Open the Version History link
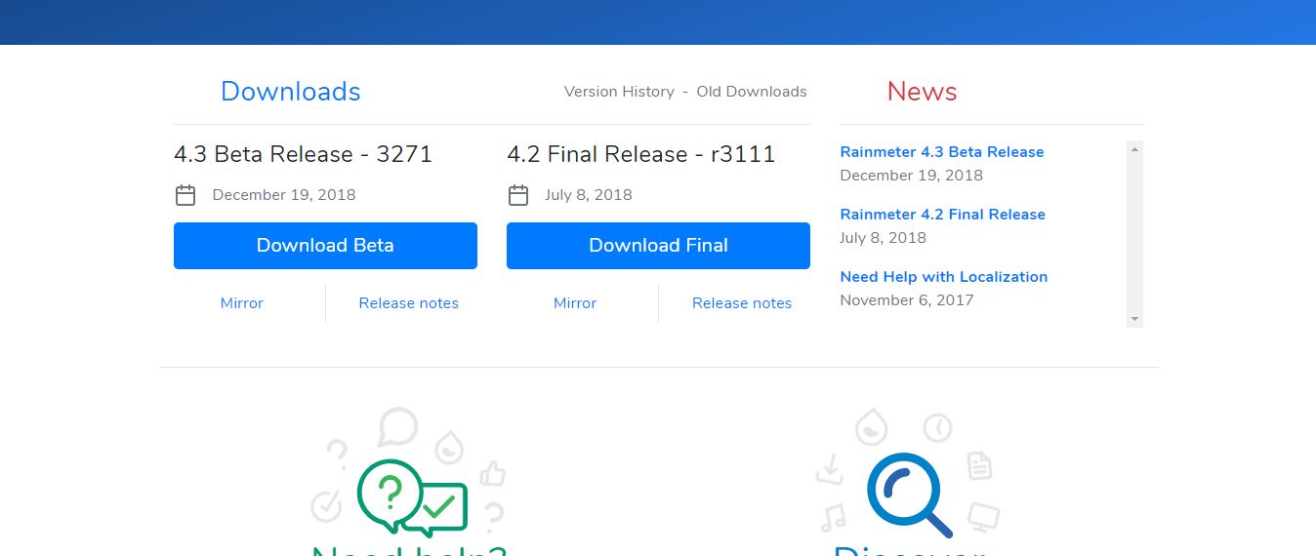Screen dimensions: 1316x556 [x=619, y=92]
